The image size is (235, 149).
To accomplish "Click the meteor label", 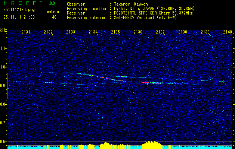I will tap(53, 12).
